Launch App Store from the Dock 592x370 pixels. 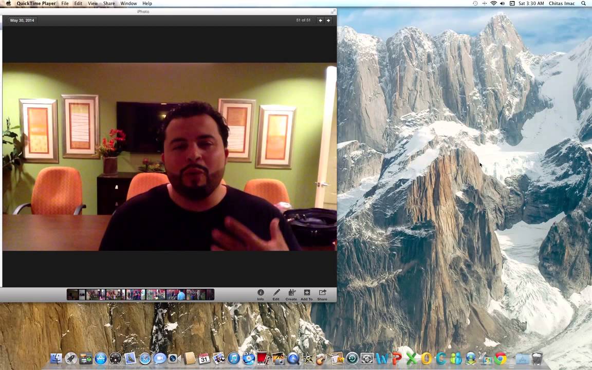click(100, 358)
